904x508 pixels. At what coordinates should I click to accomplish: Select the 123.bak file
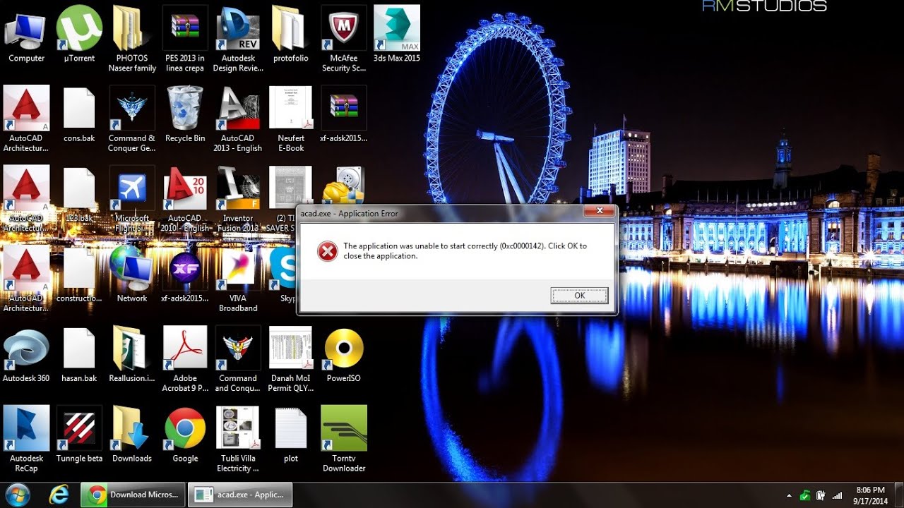pyautogui.click(x=79, y=195)
